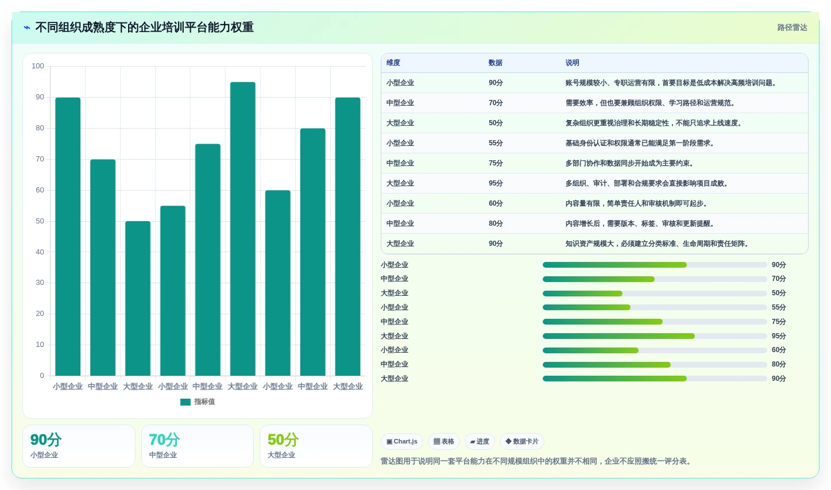Click the 小型企业 progress bar showing 55分
Viewport: 831px width, 490px height.
pyautogui.click(x=655, y=307)
